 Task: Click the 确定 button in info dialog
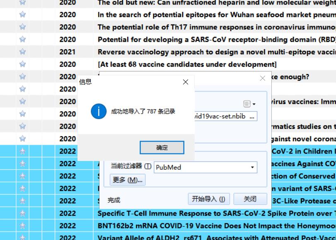tap(162, 147)
